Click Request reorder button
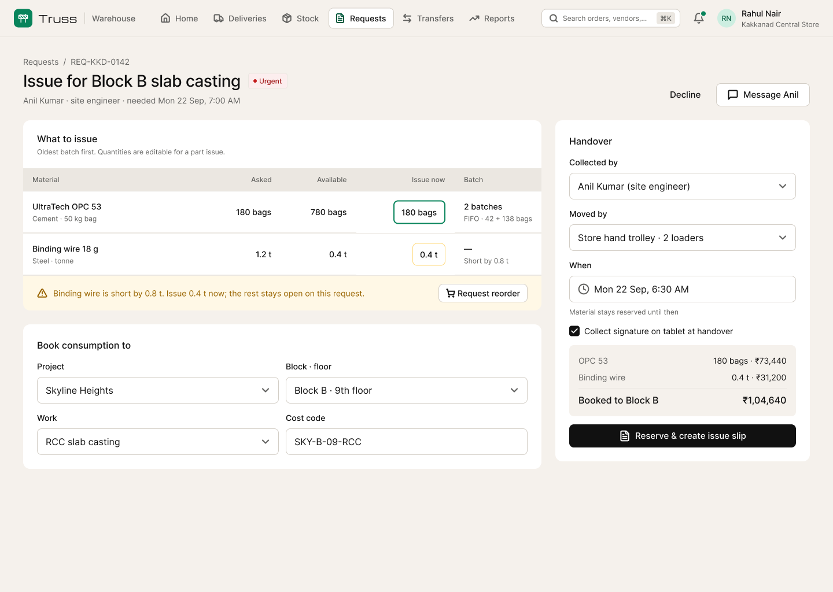This screenshot has width=833, height=592. pyautogui.click(x=483, y=293)
